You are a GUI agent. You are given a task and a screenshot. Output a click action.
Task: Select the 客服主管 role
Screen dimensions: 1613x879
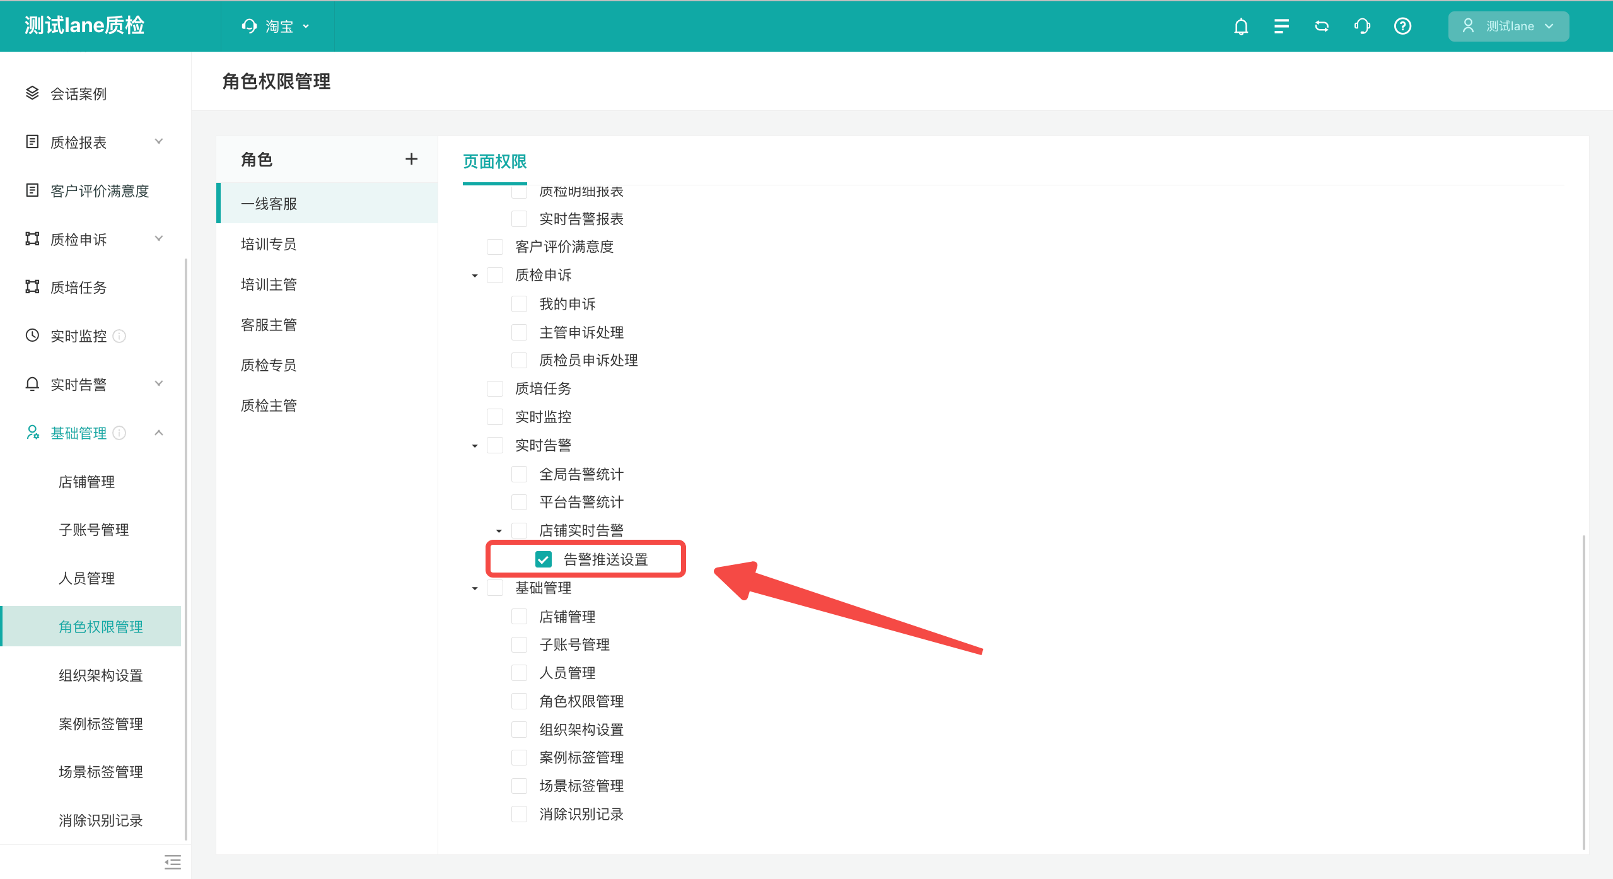[327, 325]
